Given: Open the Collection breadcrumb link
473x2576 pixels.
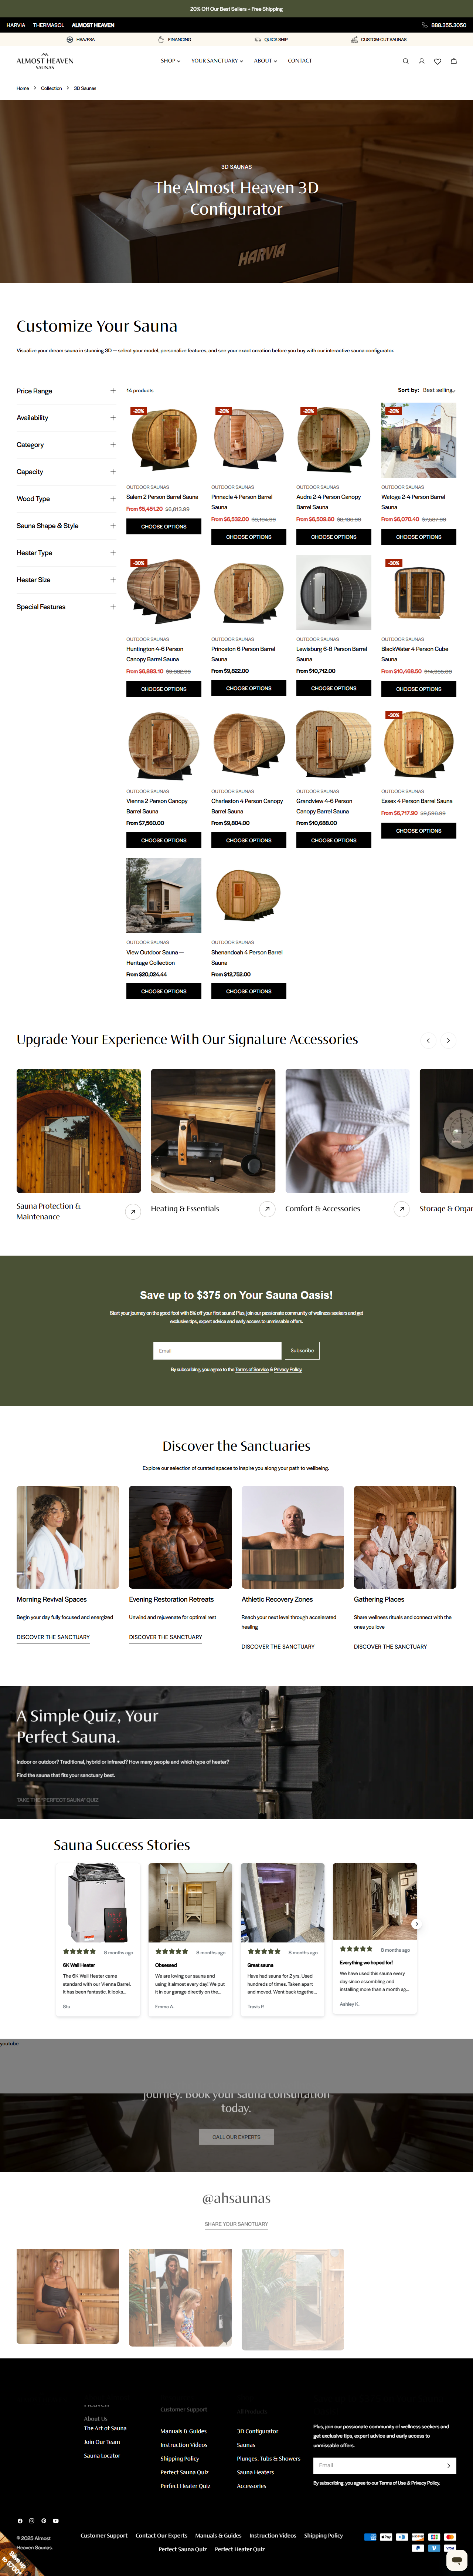Looking at the screenshot, I should point(51,88).
